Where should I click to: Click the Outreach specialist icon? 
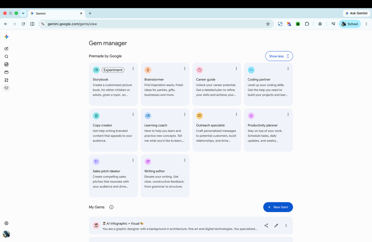tap(200, 116)
